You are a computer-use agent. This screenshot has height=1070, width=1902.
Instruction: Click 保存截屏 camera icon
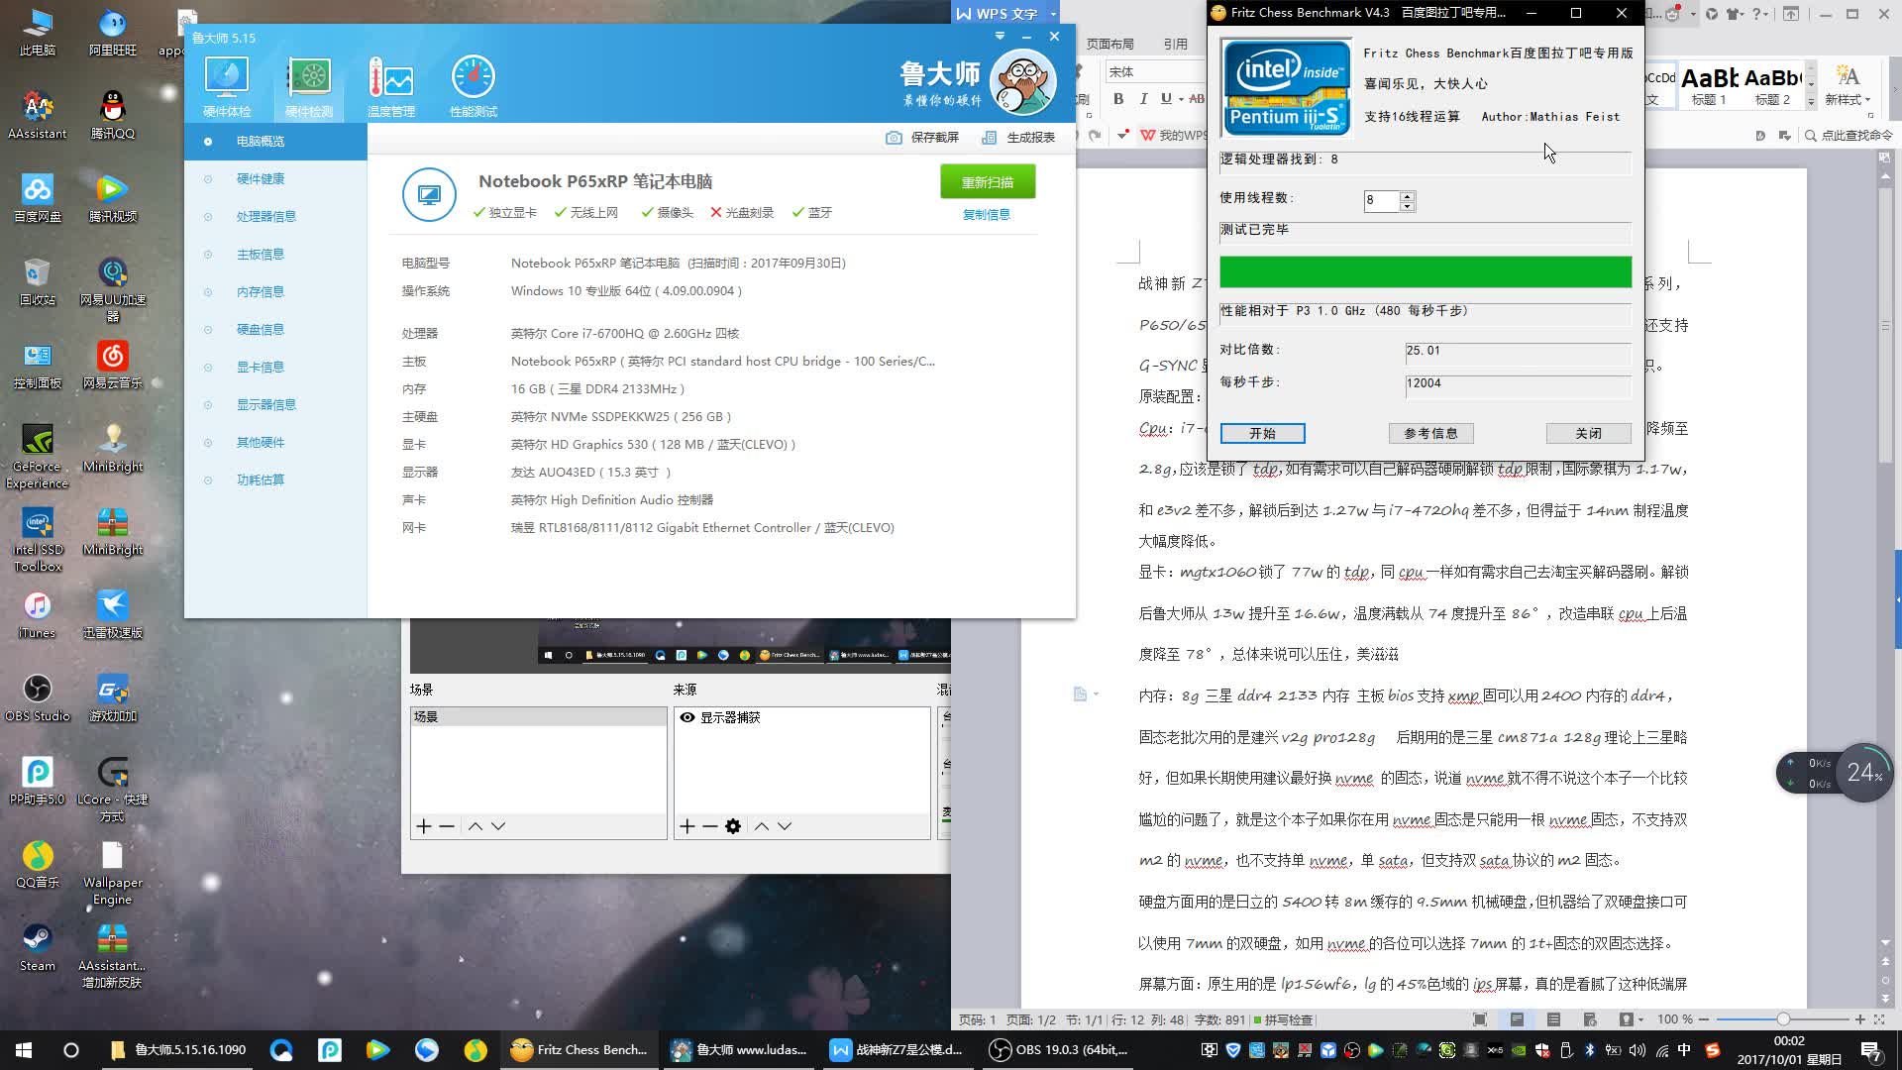pyautogui.click(x=894, y=138)
